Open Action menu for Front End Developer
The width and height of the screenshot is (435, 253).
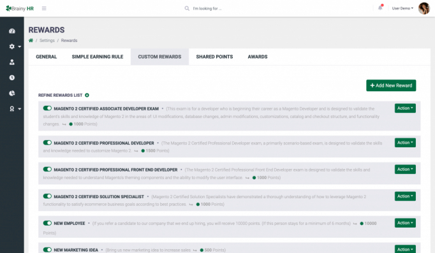coord(405,170)
